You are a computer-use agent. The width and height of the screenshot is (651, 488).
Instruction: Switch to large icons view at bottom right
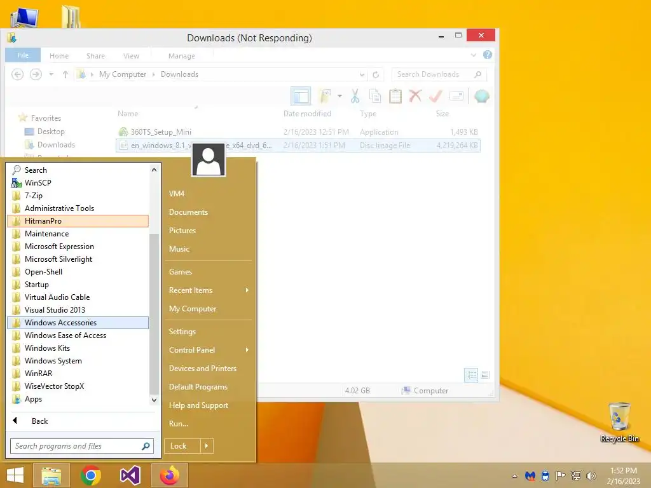pyautogui.click(x=485, y=375)
